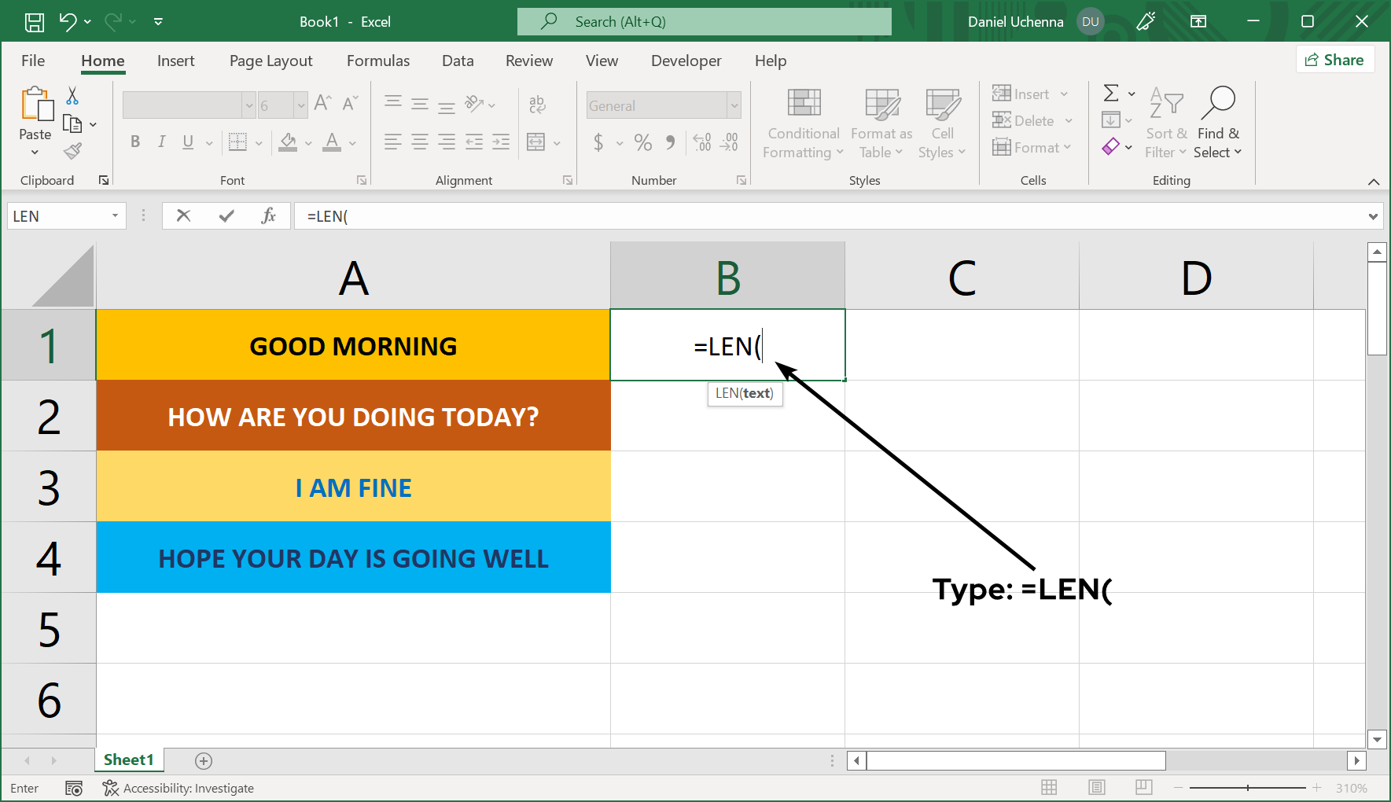Expand the formula bar chevron

pyautogui.click(x=1373, y=216)
